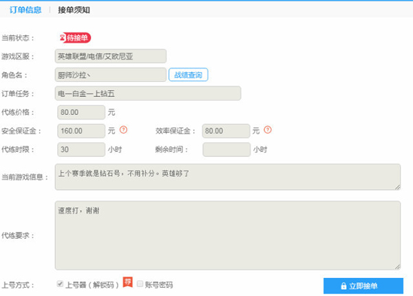Click the 战绩查询 button
The height and width of the screenshot is (296, 413).
pos(188,75)
